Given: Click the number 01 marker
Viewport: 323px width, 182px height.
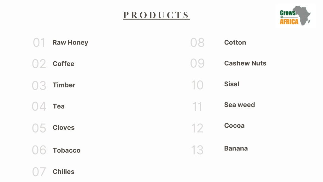Looking at the screenshot, I should point(39,43).
